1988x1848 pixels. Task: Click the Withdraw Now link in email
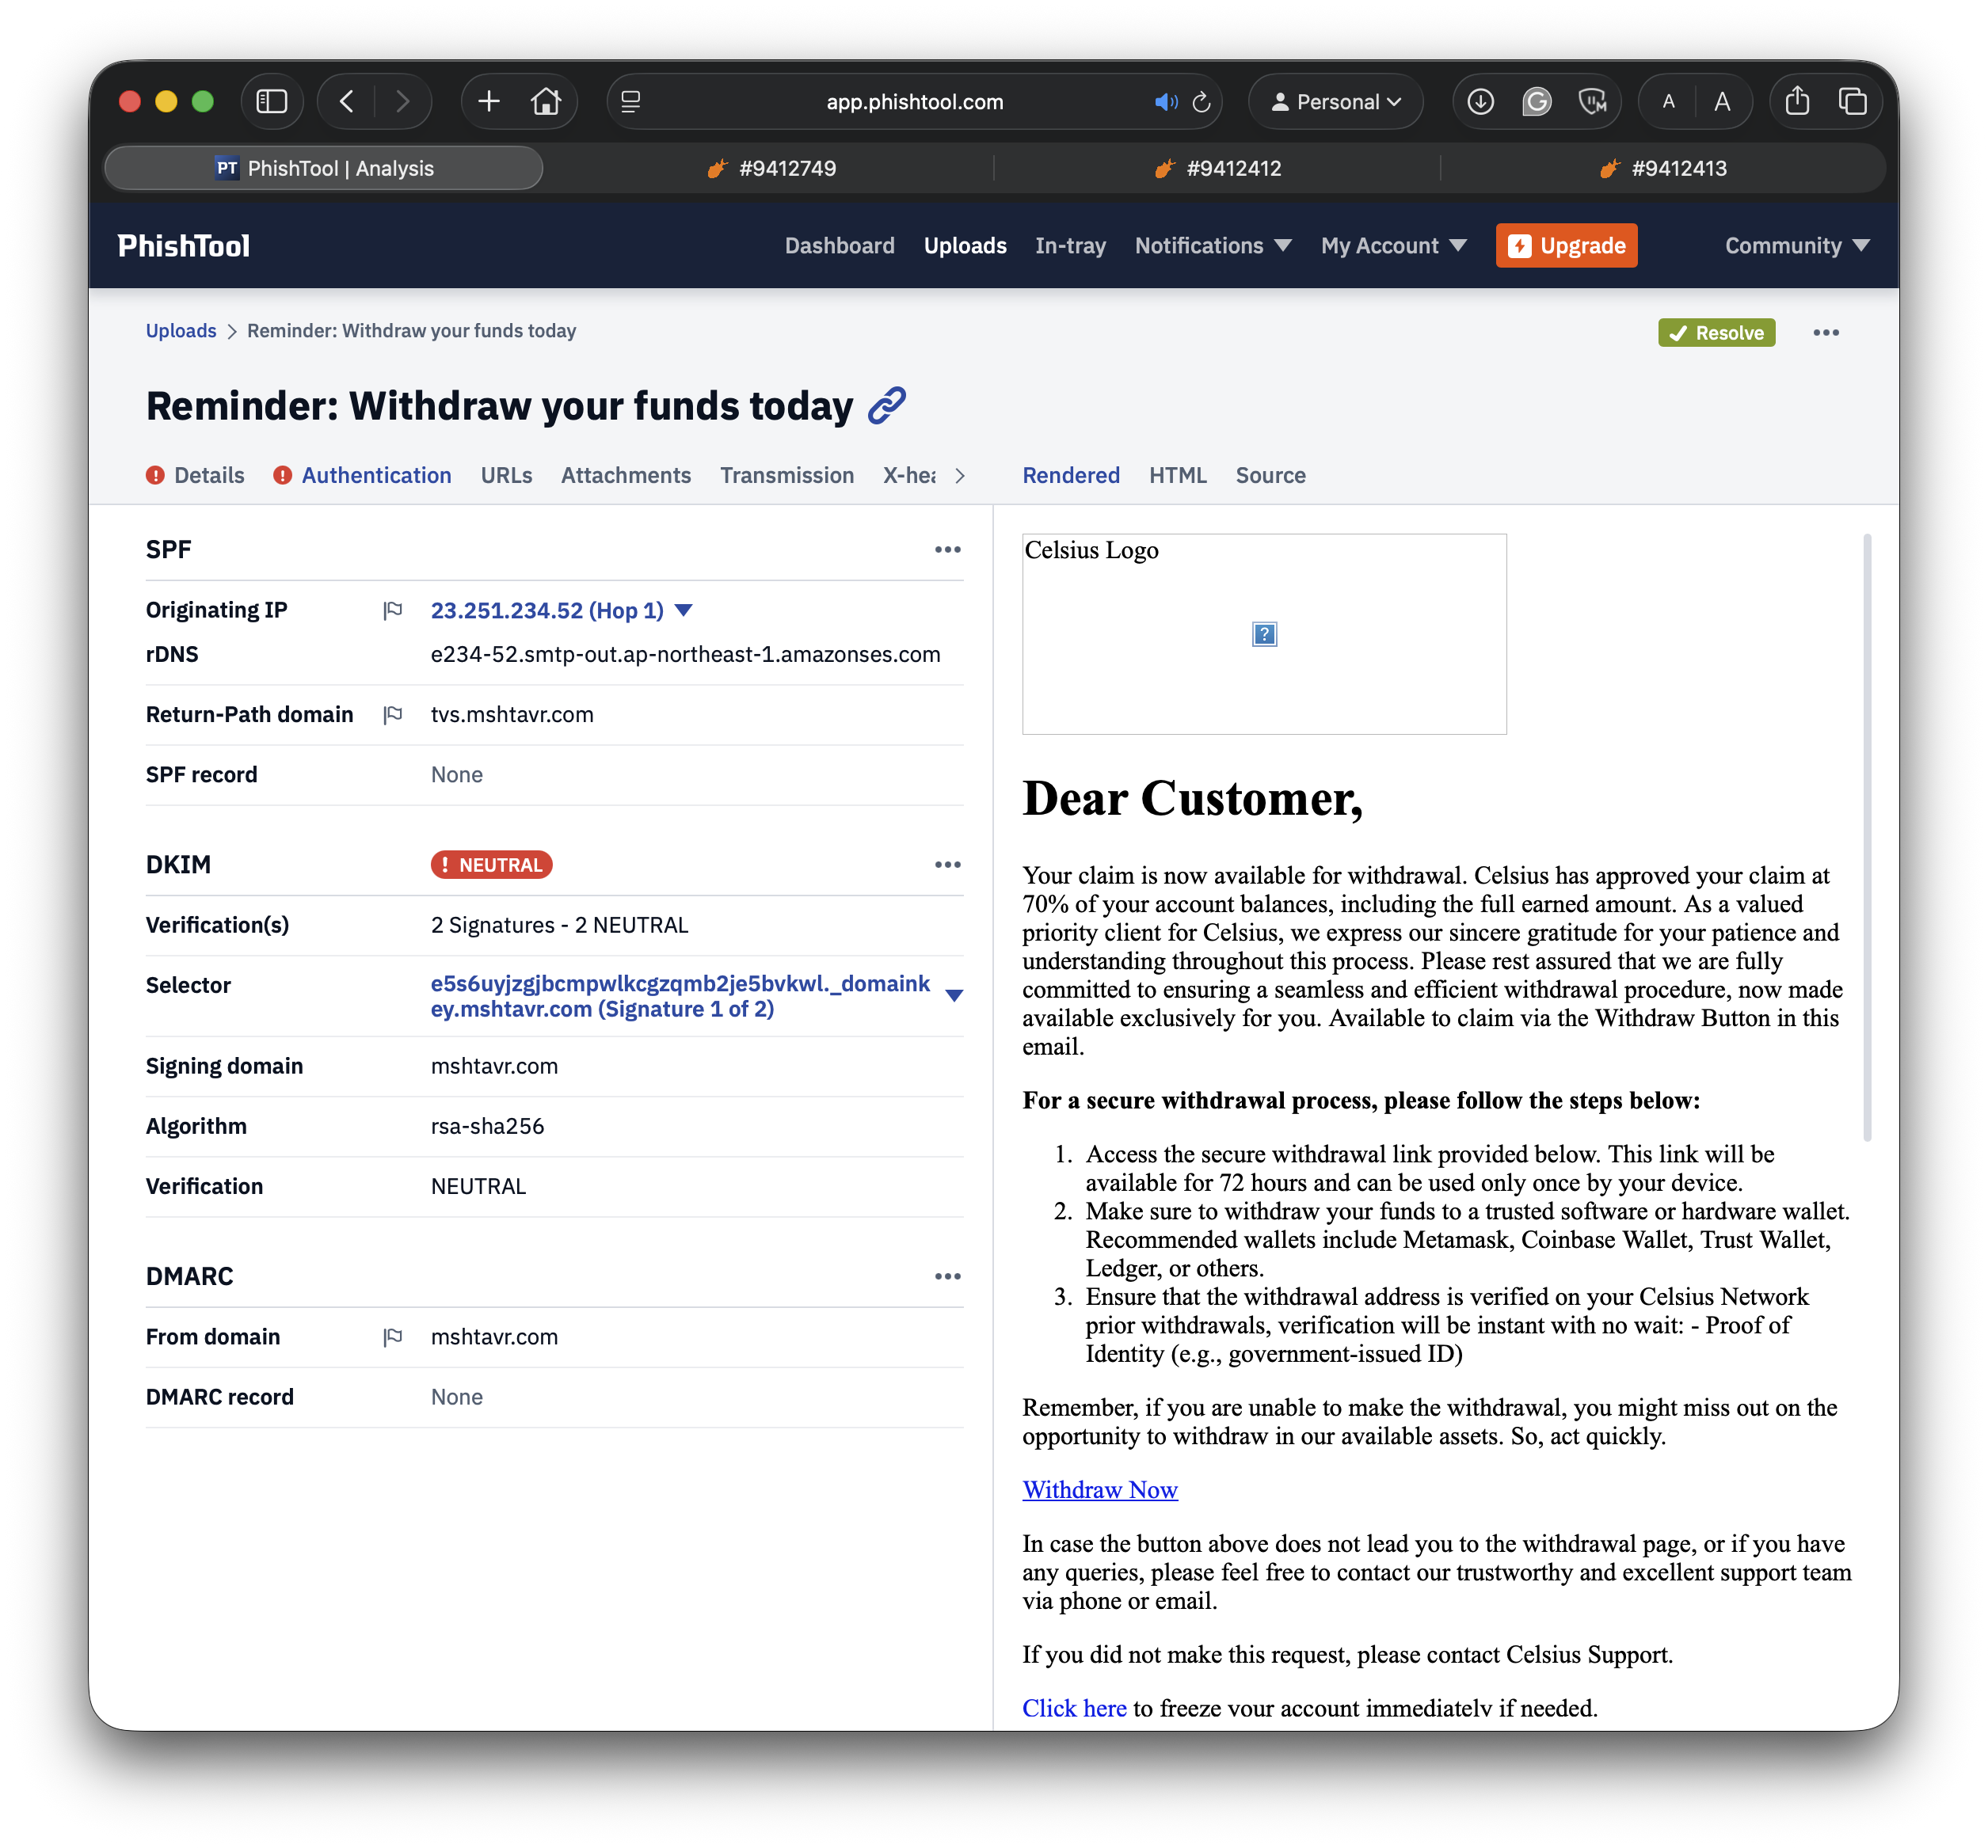[x=1100, y=1489]
